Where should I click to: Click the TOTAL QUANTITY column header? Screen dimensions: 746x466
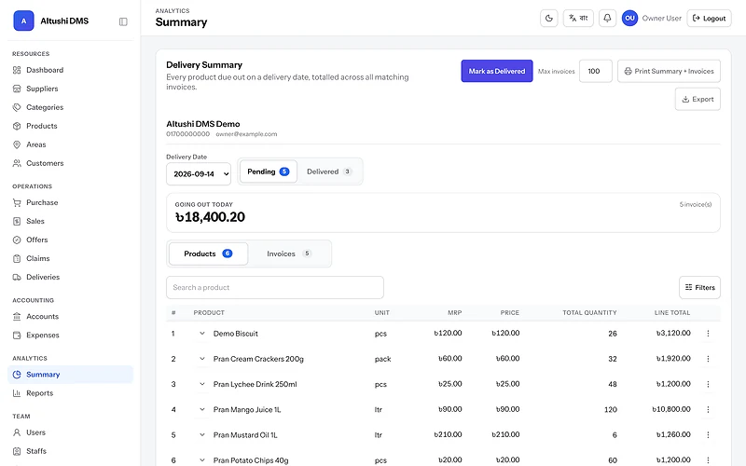(x=589, y=313)
